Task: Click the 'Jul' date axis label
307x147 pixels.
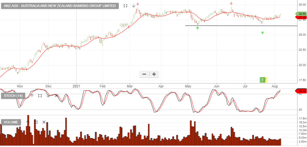Action: click(245, 86)
